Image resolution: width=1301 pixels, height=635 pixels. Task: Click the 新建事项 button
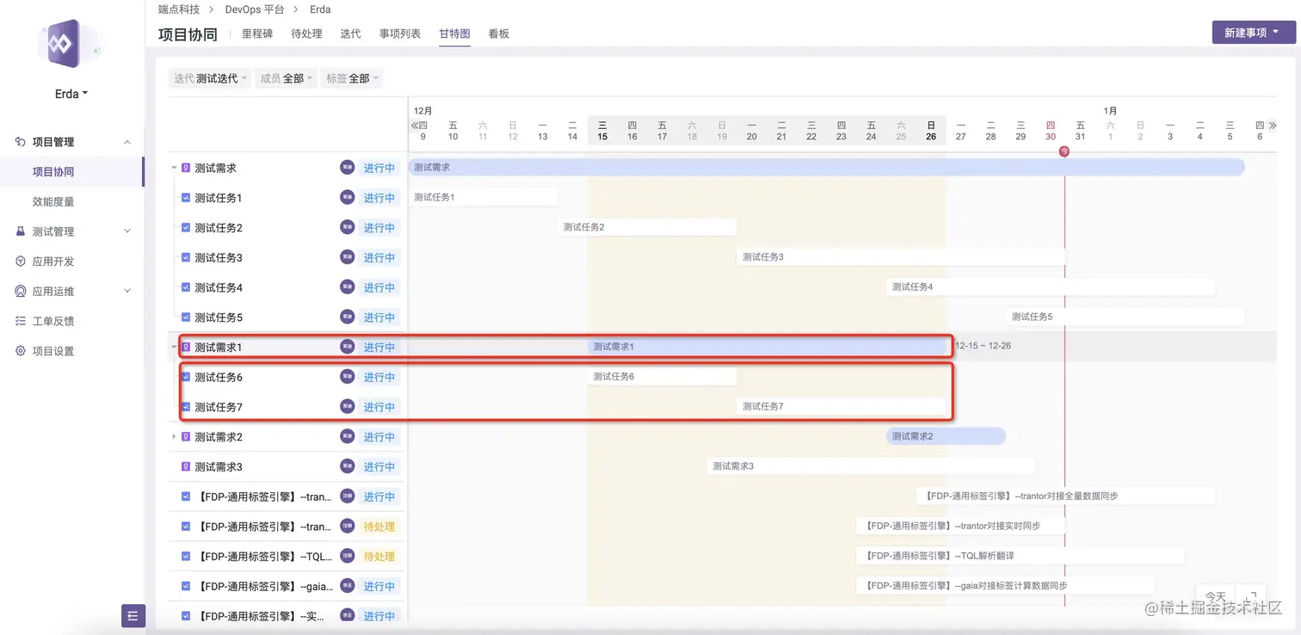[1247, 32]
